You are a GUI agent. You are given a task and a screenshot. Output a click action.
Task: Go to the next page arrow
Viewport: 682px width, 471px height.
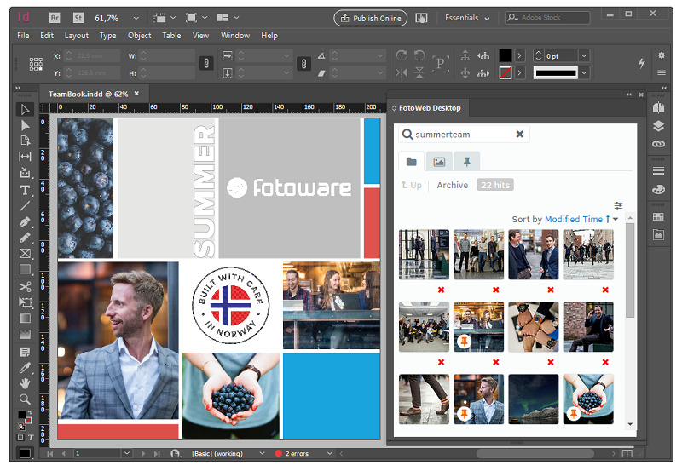point(143,453)
